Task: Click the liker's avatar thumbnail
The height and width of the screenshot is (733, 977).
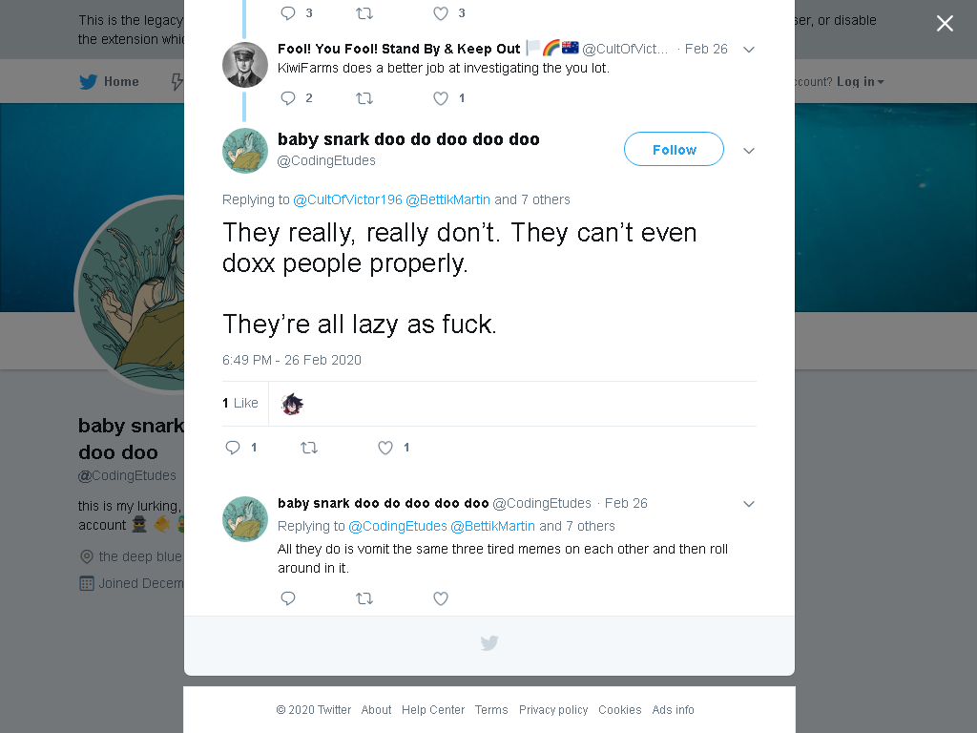Action: click(x=292, y=404)
